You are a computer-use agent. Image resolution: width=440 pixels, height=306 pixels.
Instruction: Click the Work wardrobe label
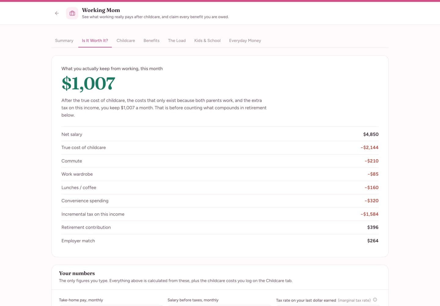[77, 174]
